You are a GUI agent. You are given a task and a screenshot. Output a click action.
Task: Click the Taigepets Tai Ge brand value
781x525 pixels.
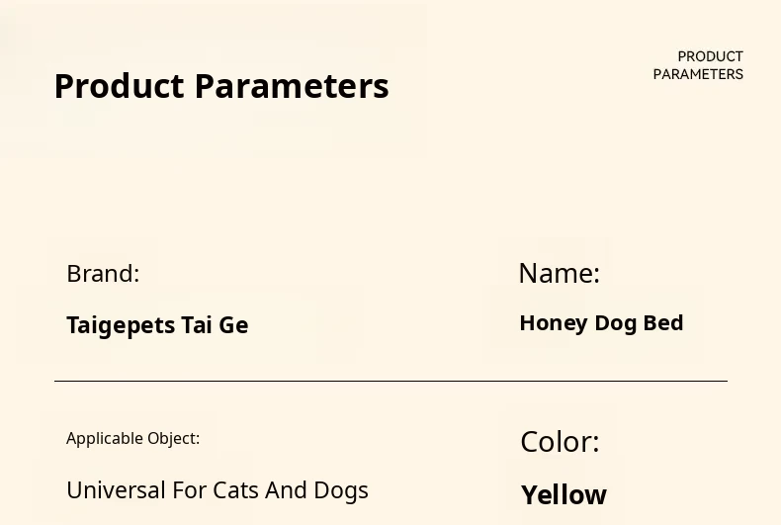(x=157, y=325)
